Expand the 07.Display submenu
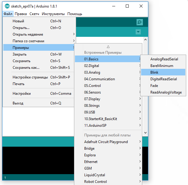This screenshot has height=185, width=188. [108, 99]
